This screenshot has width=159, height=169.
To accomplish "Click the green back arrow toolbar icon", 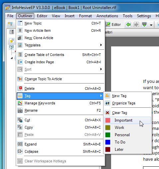I will click(x=128, y=25).
